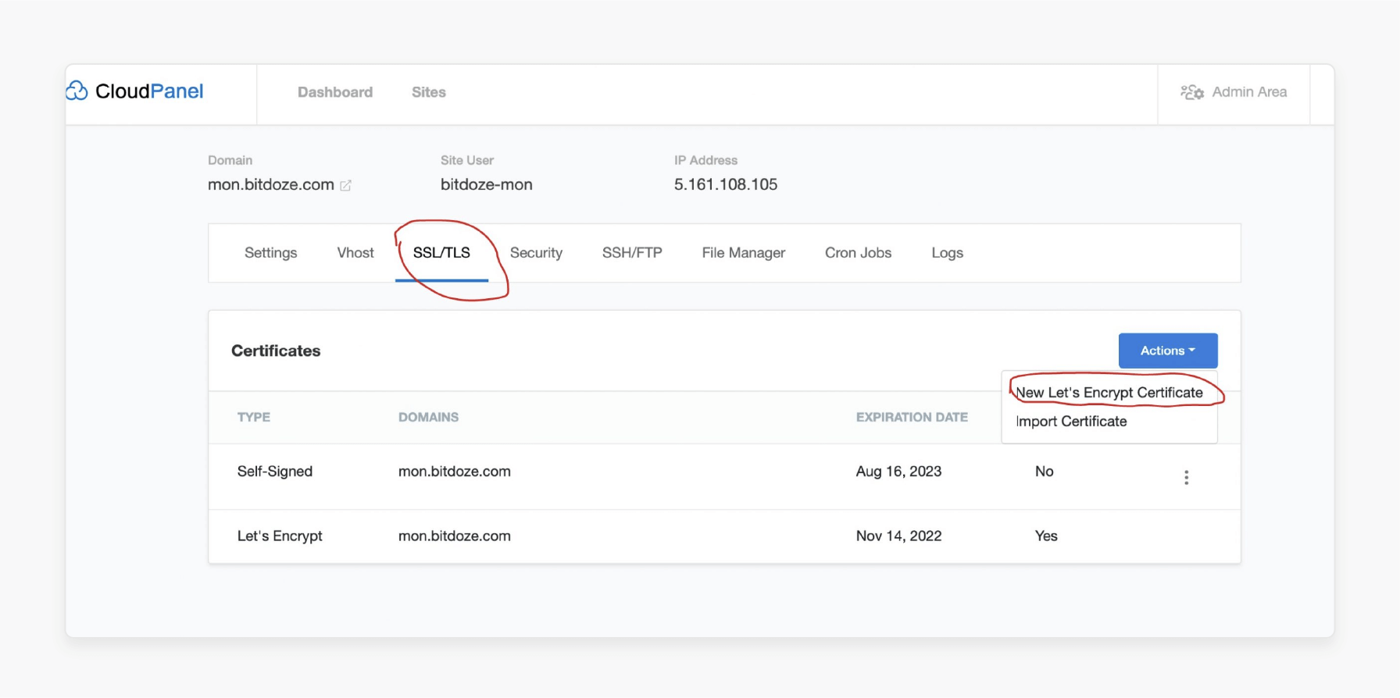Choose New Let's Encrypt Certificate

(x=1109, y=393)
